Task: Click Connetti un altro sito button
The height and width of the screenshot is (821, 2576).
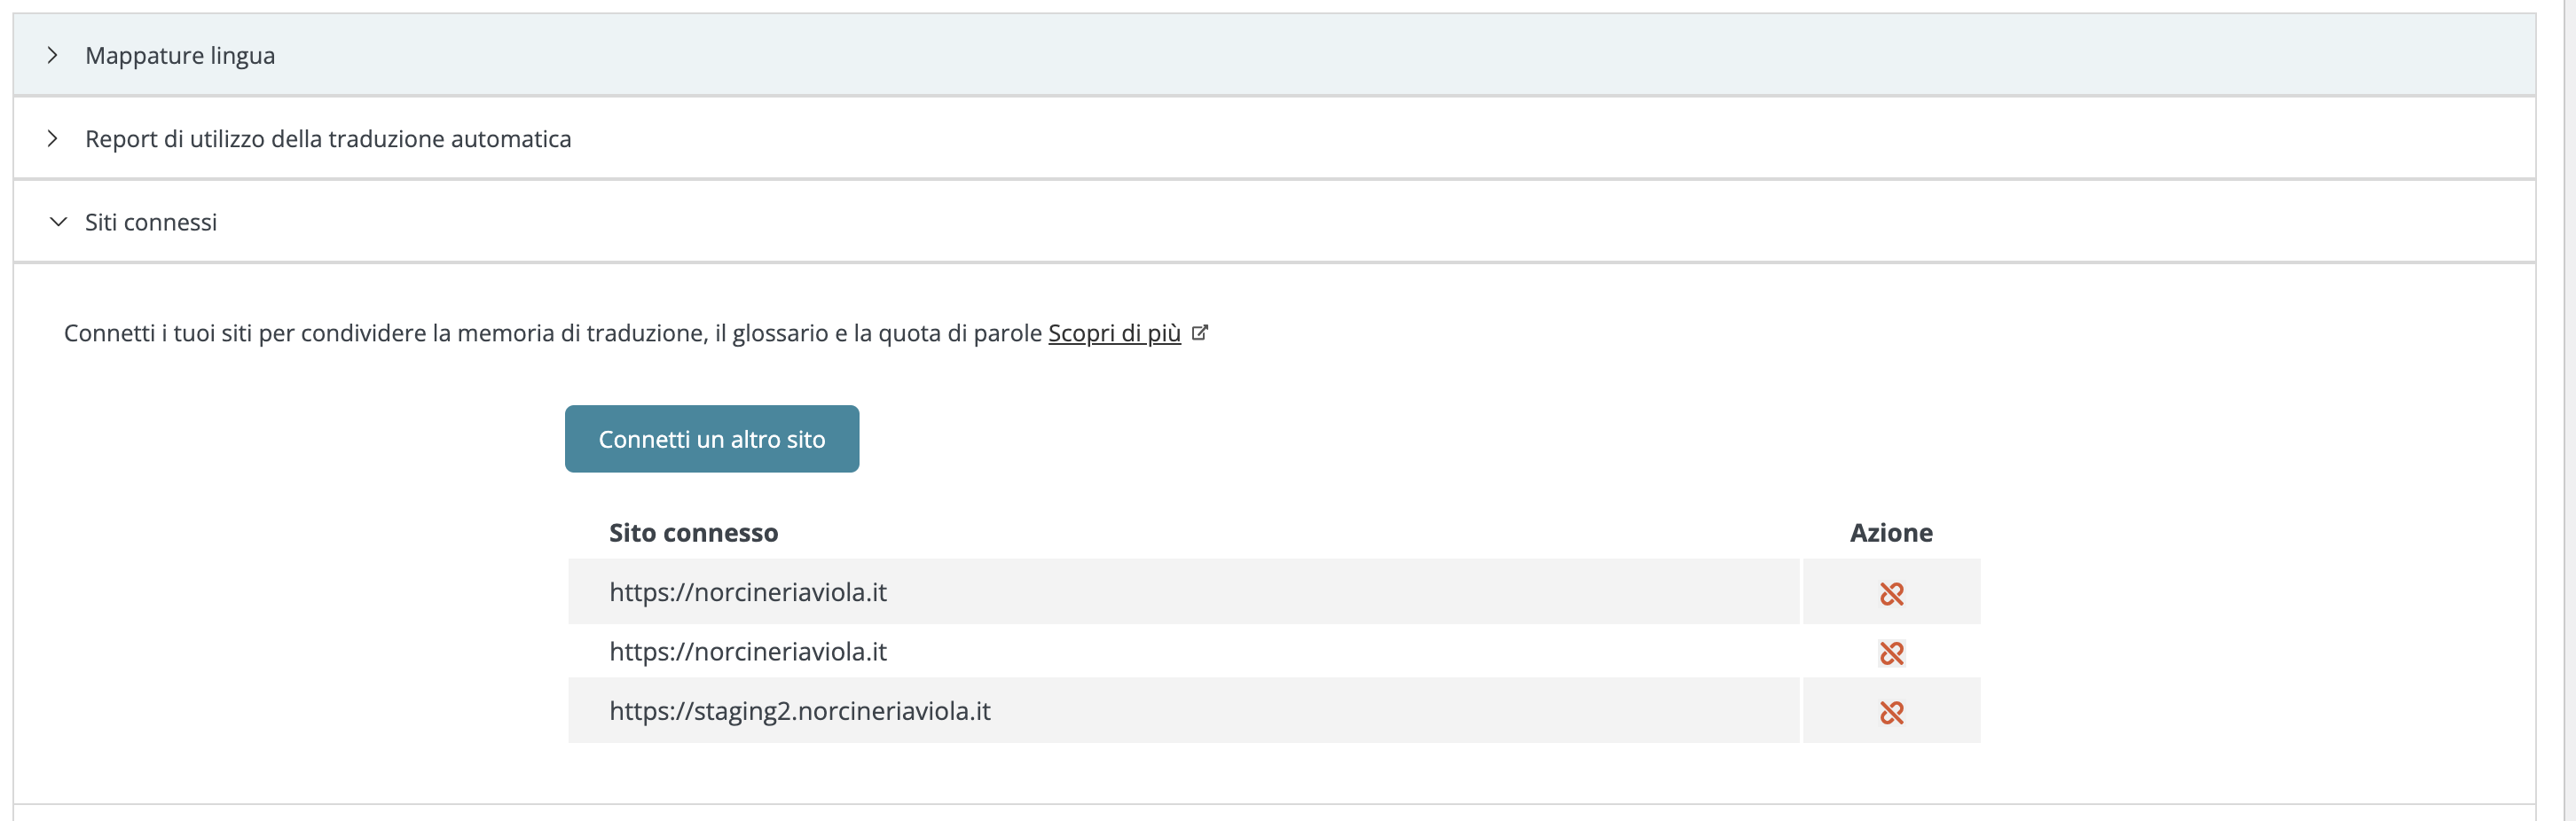Action: tap(712, 439)
